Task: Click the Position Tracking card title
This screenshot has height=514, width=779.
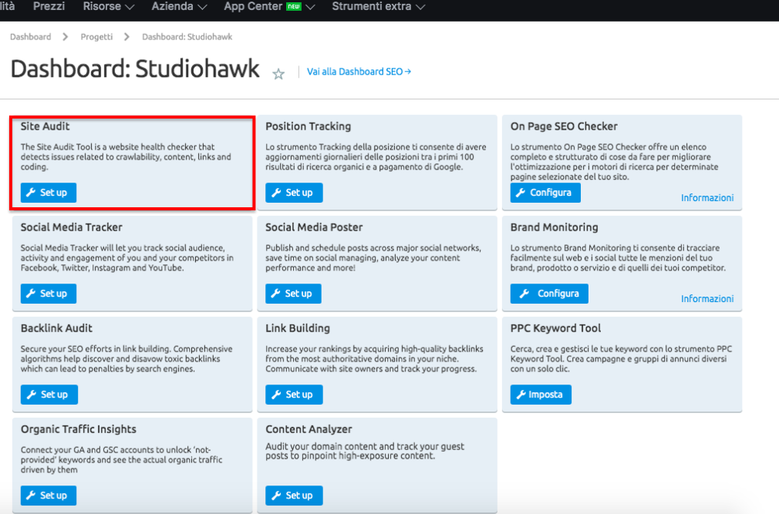Action: [x=308, y=126]
